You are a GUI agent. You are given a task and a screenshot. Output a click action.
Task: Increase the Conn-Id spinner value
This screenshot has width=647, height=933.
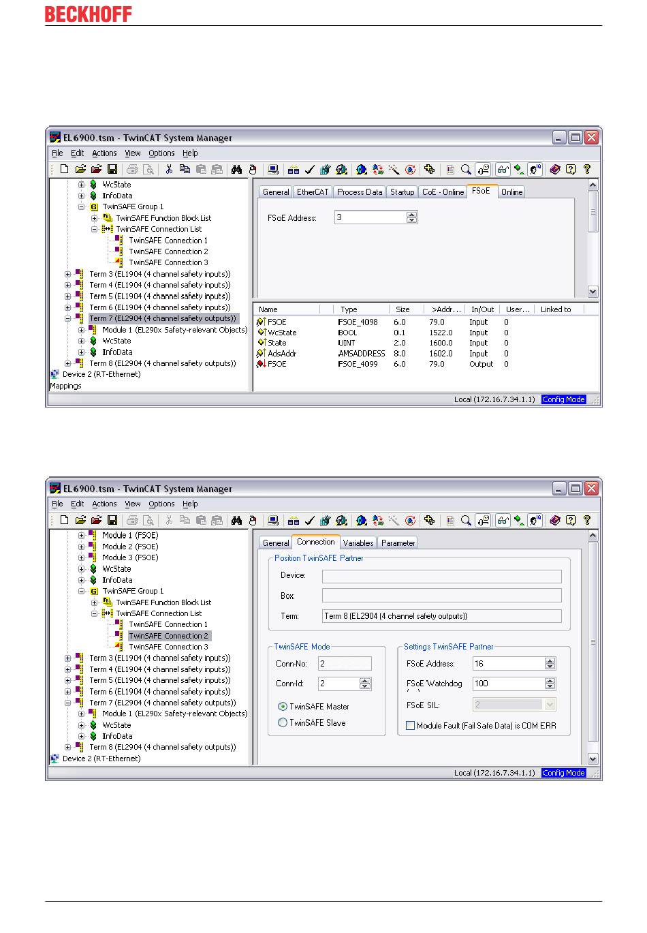click(x=365, y=680)
